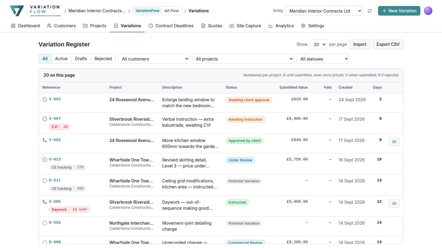Image resolution: width=442 pixels, height=248 pixels.
Task: Open the Dashboard tab
Action: click(x=25, y=26)
